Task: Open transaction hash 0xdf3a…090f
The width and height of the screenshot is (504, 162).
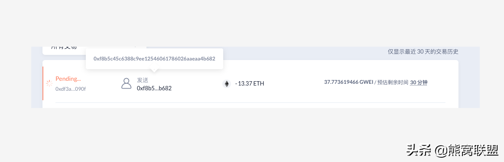Action: coord(71,89)
